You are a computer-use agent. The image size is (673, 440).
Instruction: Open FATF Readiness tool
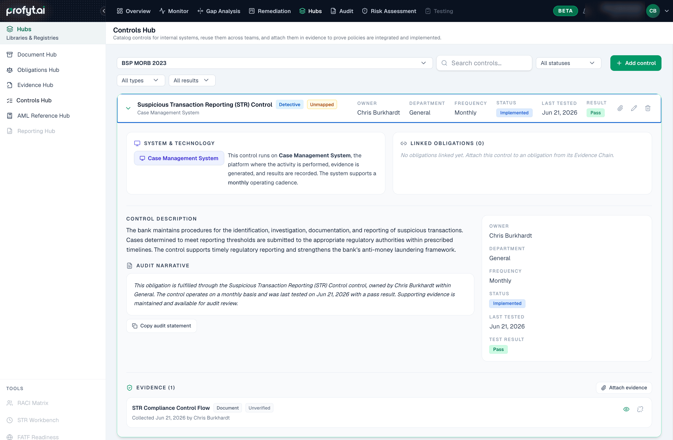[x=32, y=437]
